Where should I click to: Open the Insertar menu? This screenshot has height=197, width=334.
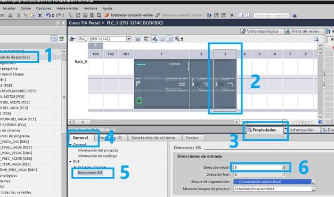coord(9,9)
